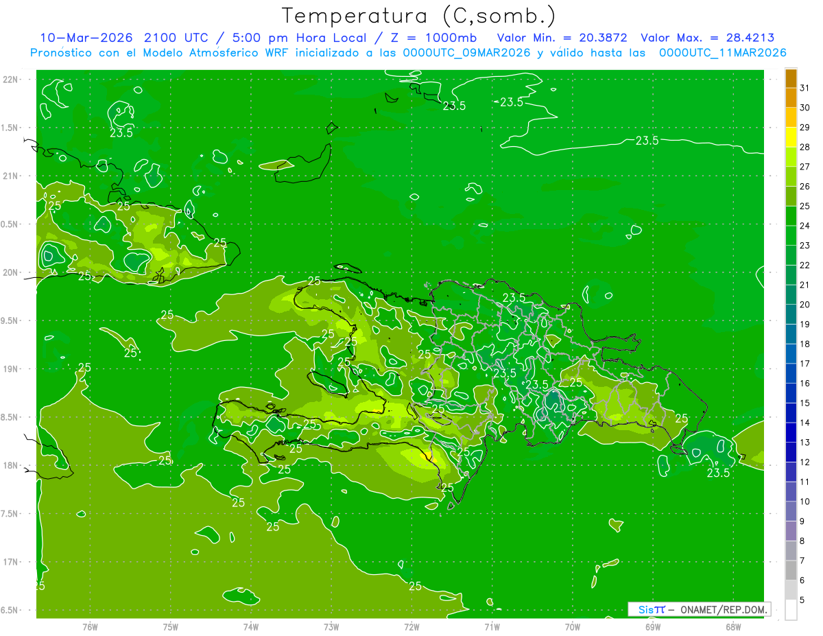Click the "71W" longitude axis label

(492, 626)
